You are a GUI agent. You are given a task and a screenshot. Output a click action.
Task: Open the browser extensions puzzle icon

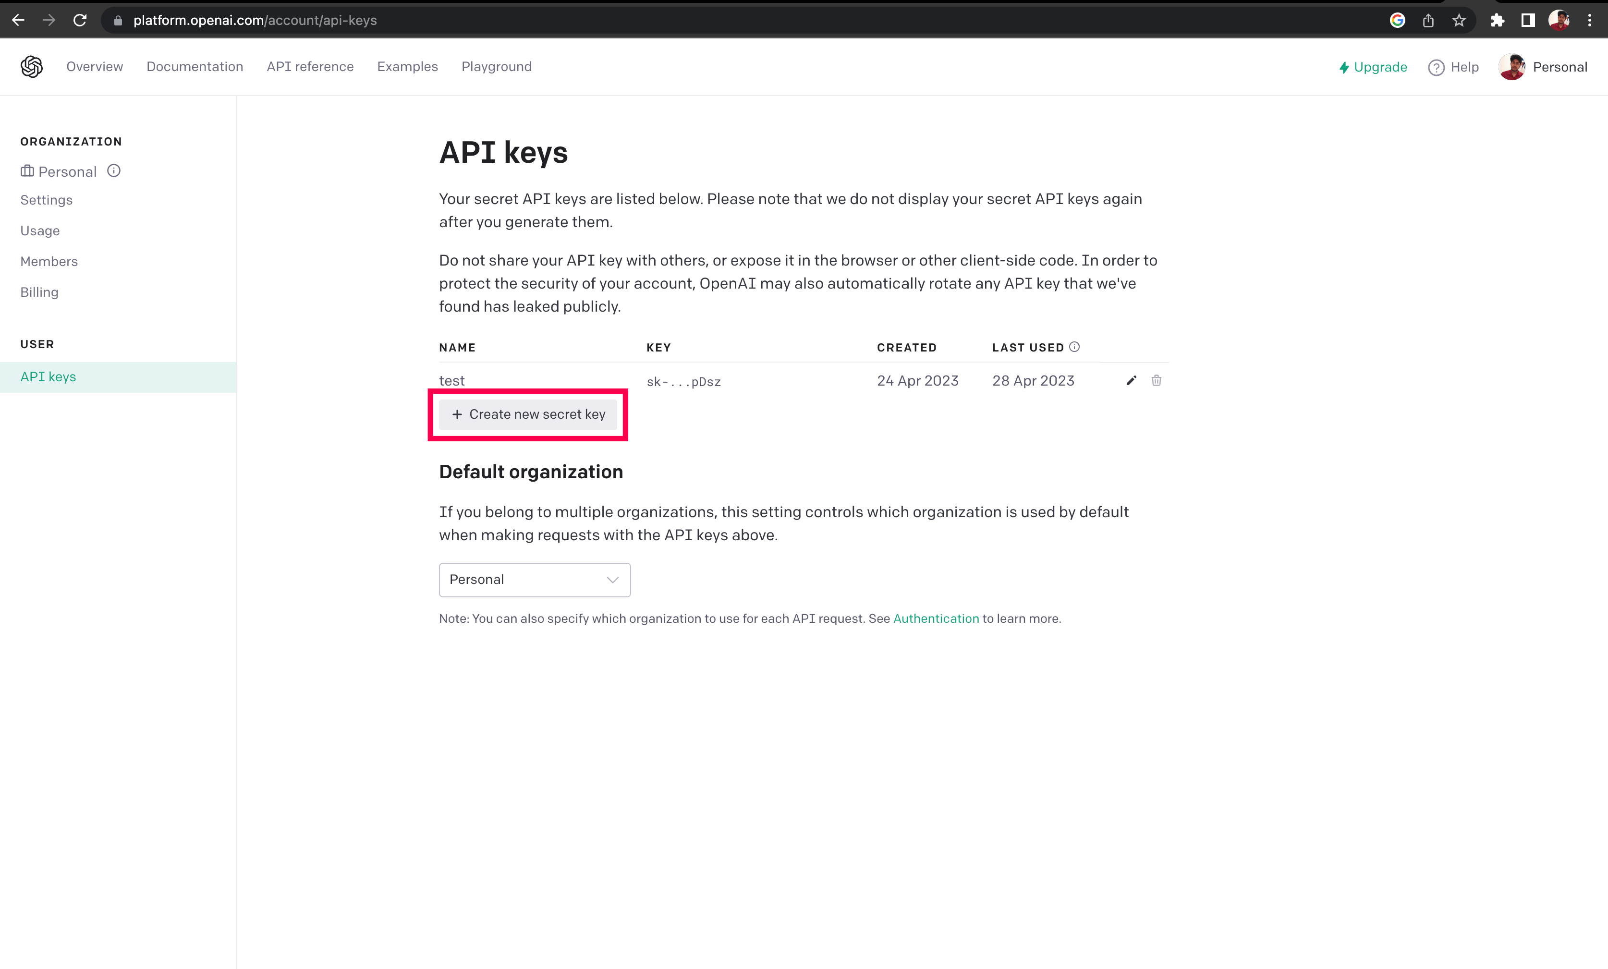coord(1497,20)
